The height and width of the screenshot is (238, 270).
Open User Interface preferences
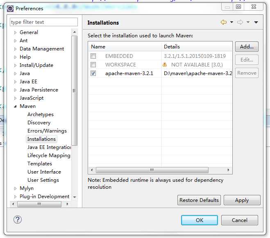(44, 172)
